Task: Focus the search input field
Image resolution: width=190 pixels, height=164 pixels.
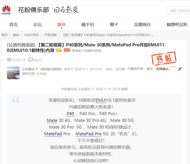Action: point(179,11)
